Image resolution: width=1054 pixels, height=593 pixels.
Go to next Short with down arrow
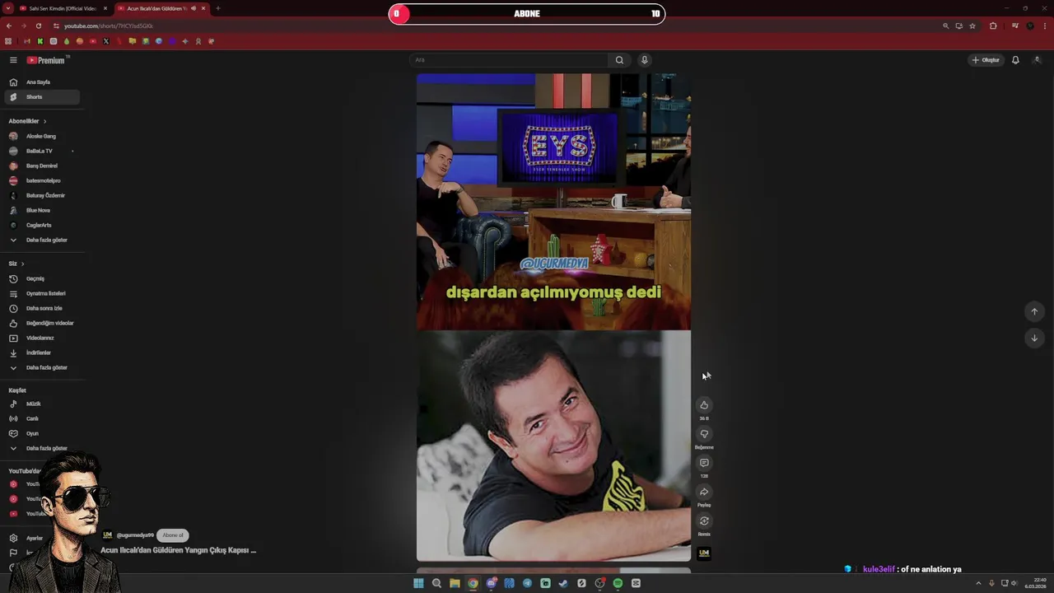click(x=1034, y=338)
